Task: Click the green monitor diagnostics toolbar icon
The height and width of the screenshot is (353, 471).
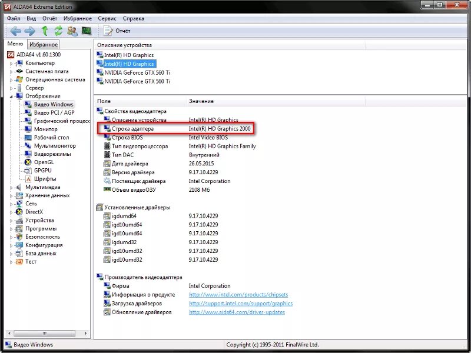Action: 87,31
